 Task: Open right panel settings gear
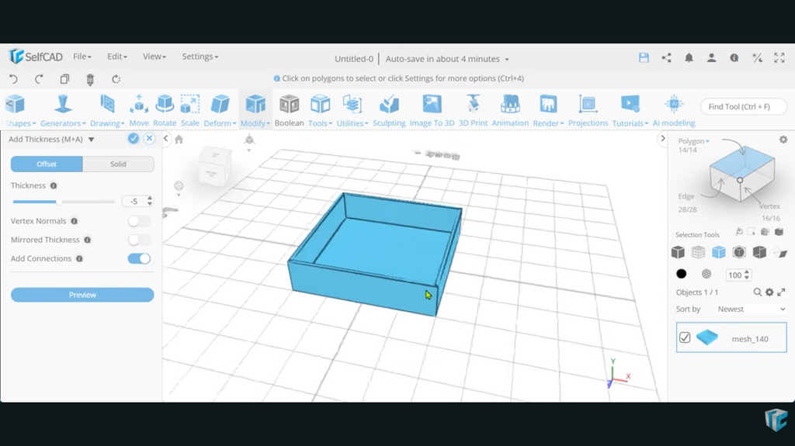pyautogui.click(x=783, y=140)
